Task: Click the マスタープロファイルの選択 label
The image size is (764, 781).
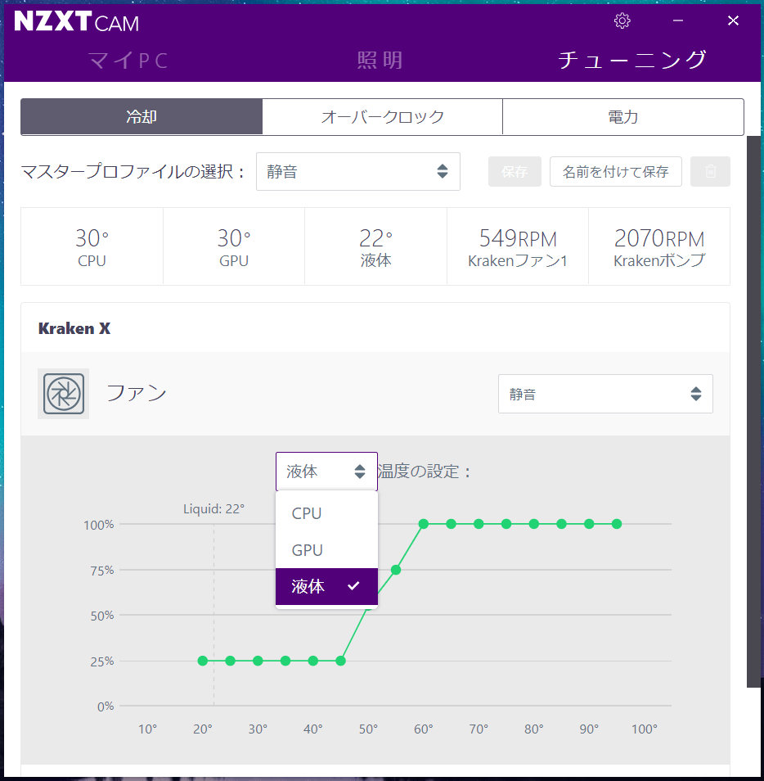Action: (133, 172)
